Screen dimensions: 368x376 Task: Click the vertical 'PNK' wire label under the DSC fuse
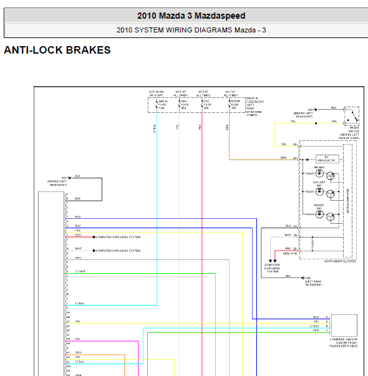pos(200,127)
